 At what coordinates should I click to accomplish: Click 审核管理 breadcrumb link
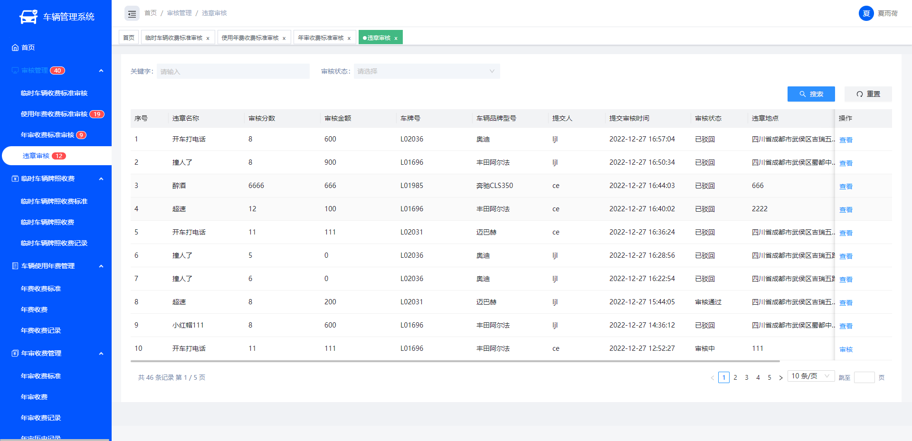click(180, 13)
